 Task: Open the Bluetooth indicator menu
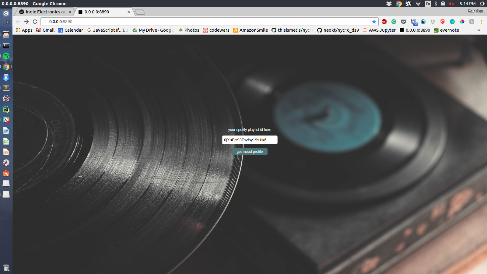point(436,4)
